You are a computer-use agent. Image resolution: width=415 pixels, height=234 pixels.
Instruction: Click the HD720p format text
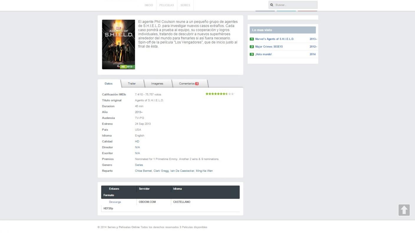pyautogui.click(x=108, y=208)
